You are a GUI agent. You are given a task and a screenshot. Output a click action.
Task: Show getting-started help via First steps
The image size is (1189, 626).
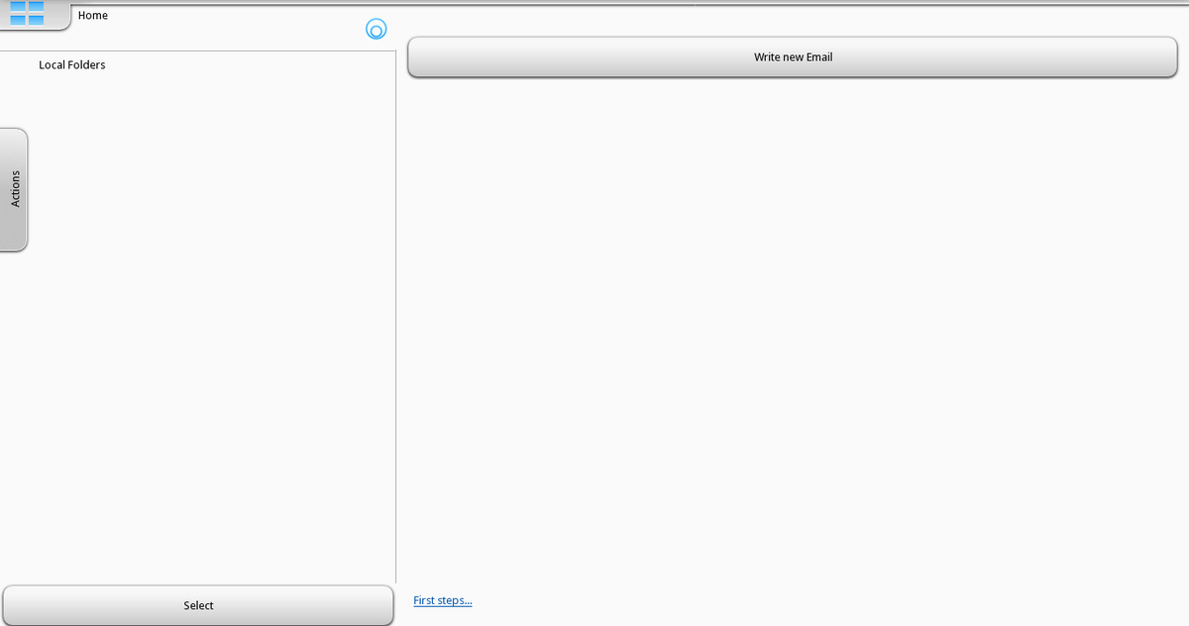[442, 600]
